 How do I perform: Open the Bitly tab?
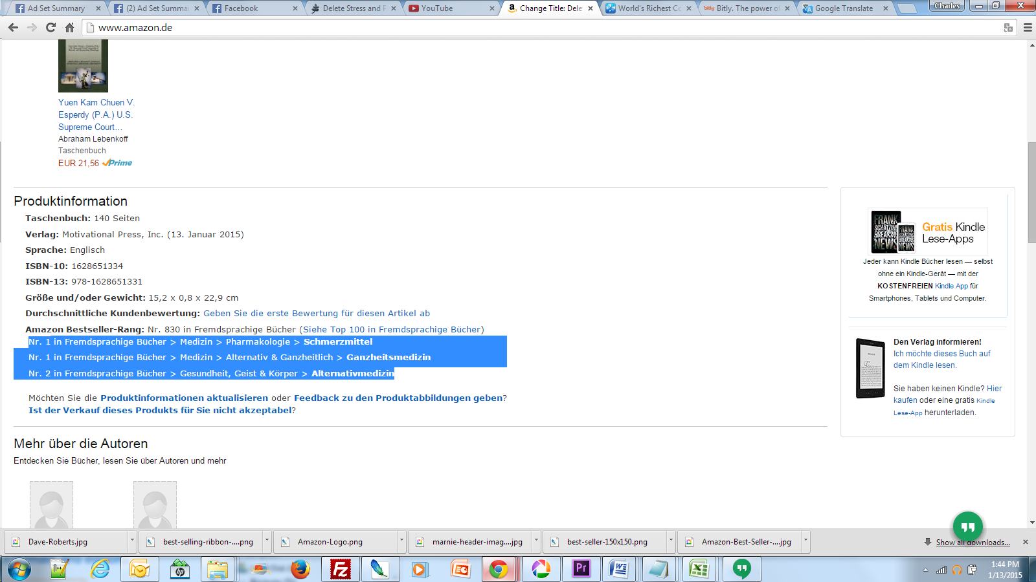pos(745,8)
